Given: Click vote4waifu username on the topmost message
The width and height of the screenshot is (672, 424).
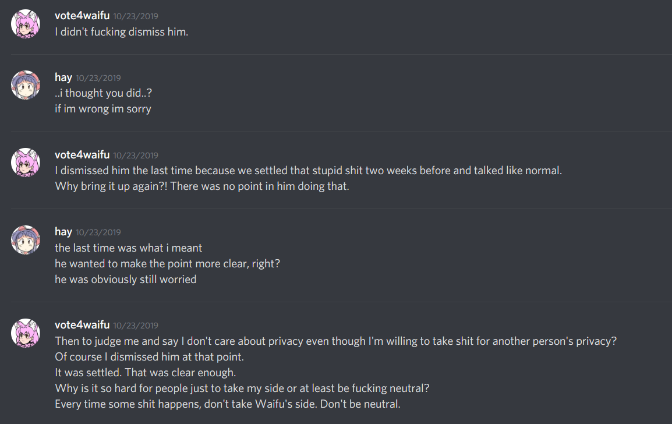Looking at the screenshot, I should pyautogui.click(x=82, y=16).
